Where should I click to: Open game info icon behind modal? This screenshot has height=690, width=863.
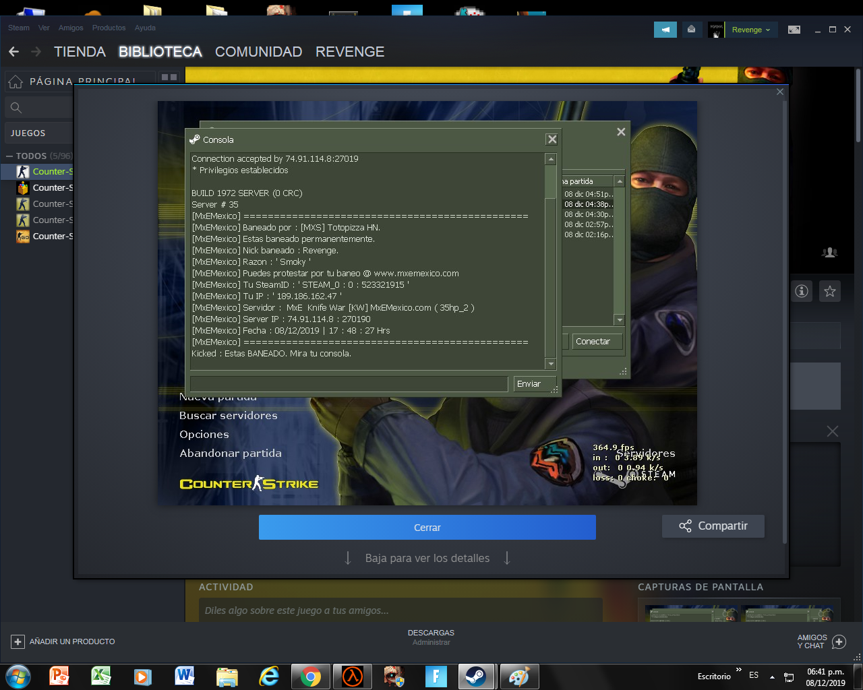pos(802,291)
